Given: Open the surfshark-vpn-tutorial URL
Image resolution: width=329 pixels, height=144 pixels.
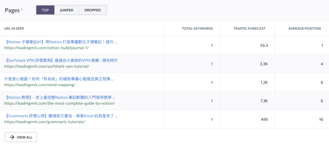Looking at the screenshot, I should 47,66.
